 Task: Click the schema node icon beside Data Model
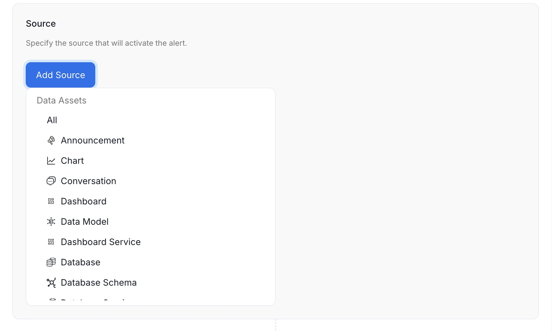click(51, 222)
